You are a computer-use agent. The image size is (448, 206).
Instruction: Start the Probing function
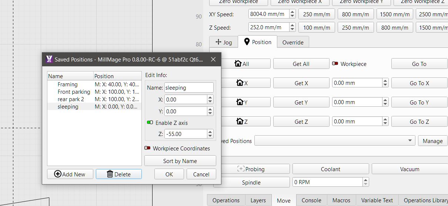pyautogui.click(x=251, y=169)
